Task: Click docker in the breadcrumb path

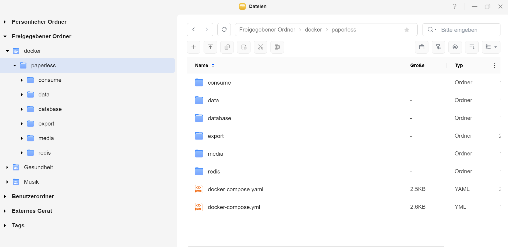Action: [x=313, y=30]
